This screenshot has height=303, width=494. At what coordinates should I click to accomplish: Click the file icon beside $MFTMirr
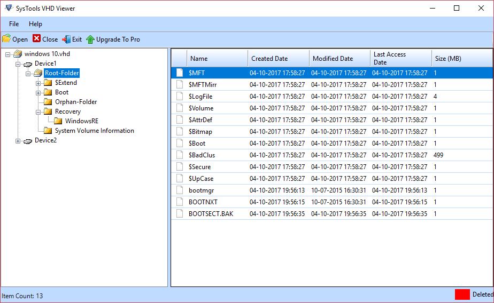(x=180, y=84)
